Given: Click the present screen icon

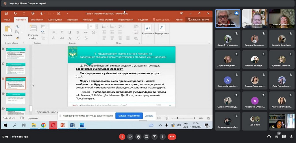Looking at the screenshot, I should pyautogui.click(x=155, y=137).
